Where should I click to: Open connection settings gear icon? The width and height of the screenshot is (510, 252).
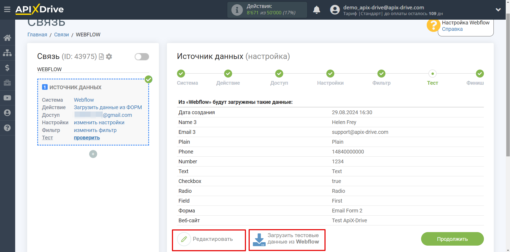(109, 57)
